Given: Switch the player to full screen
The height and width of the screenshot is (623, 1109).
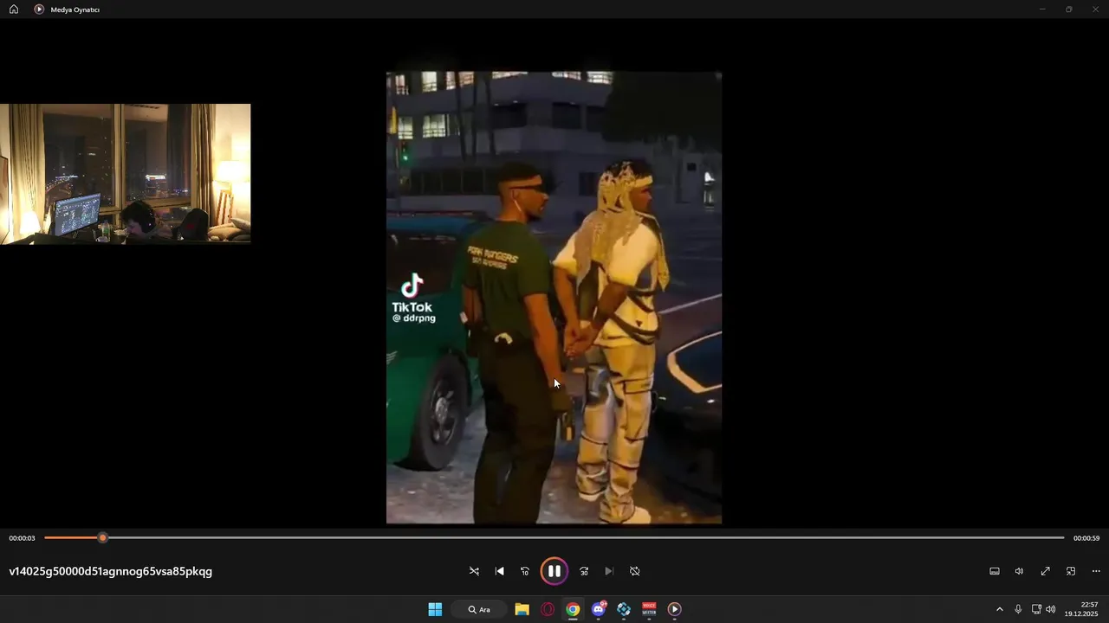Looking at the screenshot, I should (x=1046, y=571).
